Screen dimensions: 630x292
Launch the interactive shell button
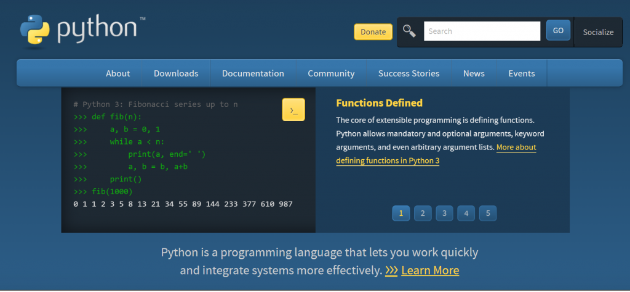tap(293, 109)
